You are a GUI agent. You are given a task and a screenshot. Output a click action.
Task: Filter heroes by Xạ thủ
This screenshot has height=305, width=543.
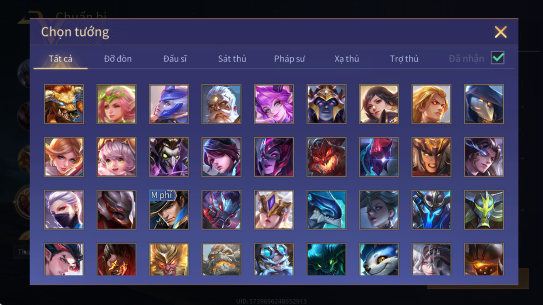347,59
